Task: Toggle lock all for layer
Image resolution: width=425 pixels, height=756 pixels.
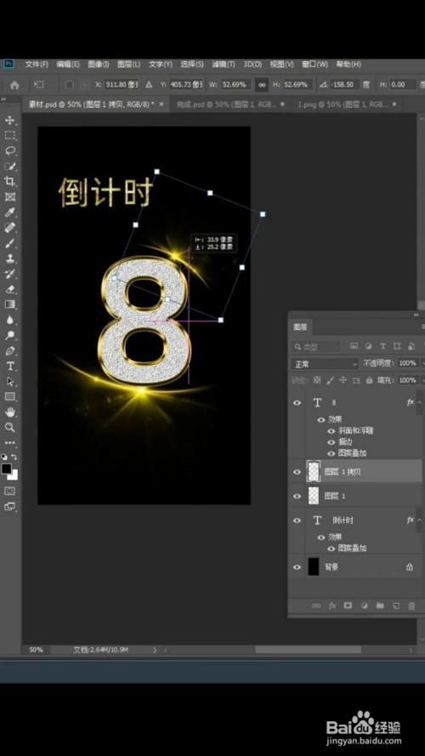Action: coord(369,380)
